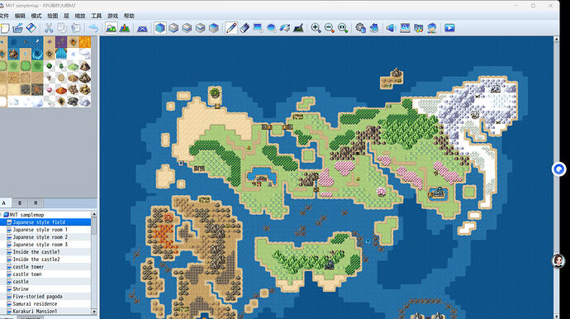Click the Cut scissors icon
Screen dimensions: 570x319
point(49,28)
